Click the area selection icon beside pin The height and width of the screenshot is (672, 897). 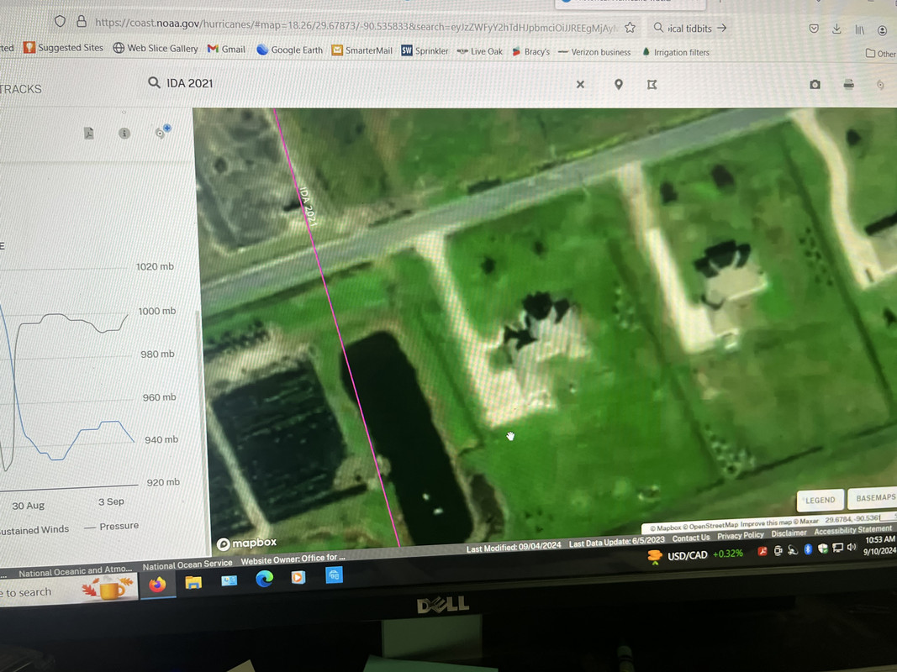(x=652, y=85)
